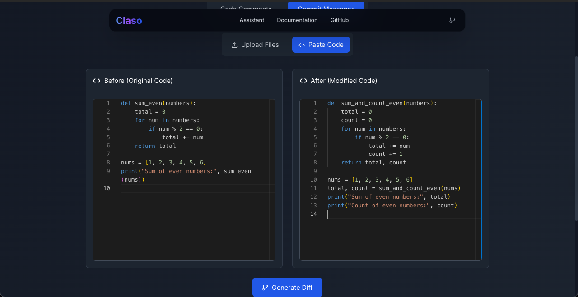
Task: Select the Paste Code tab
Action: click(321, 45)
